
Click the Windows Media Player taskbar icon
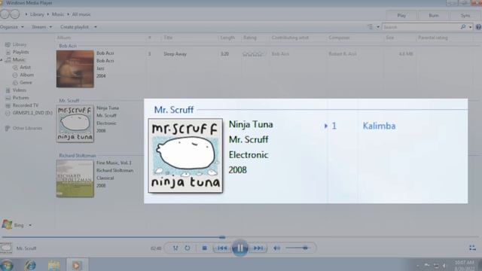click(77, 265)
